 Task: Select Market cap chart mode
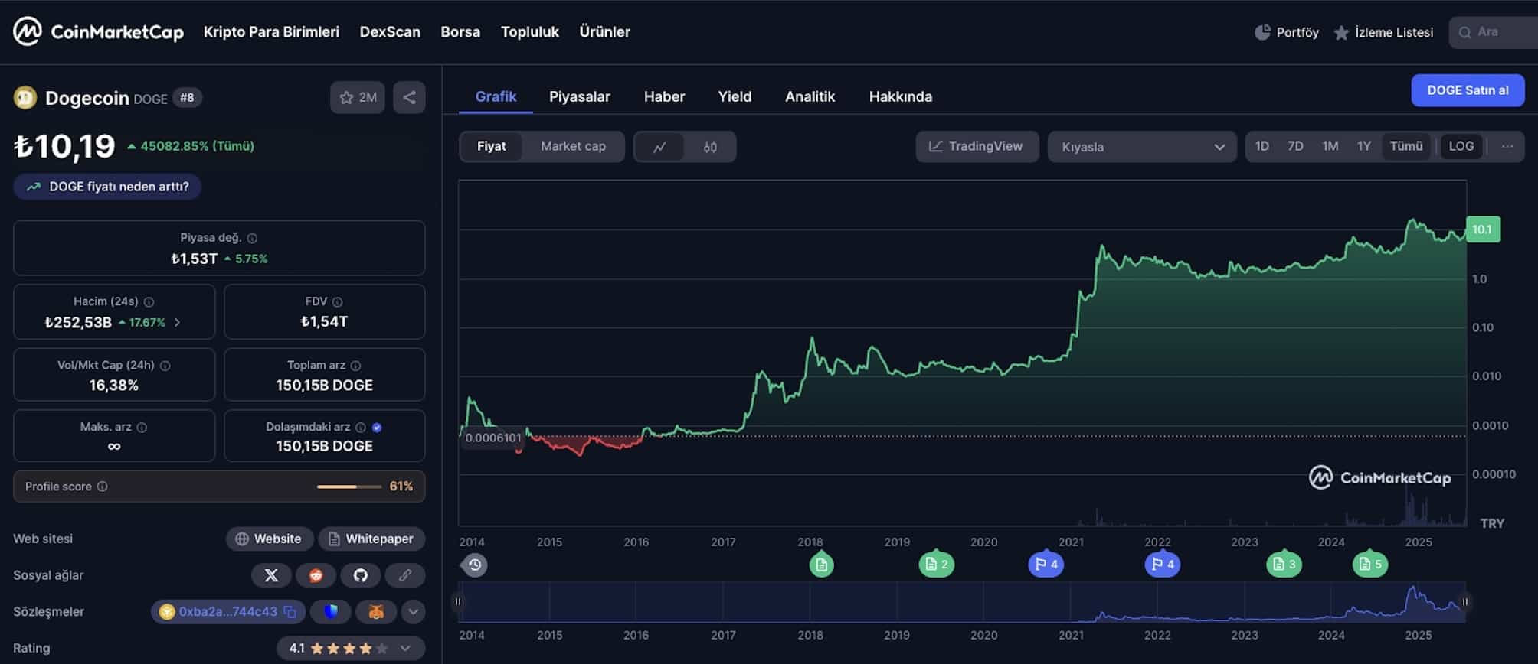pyautogui.click(x=573, y=147)
